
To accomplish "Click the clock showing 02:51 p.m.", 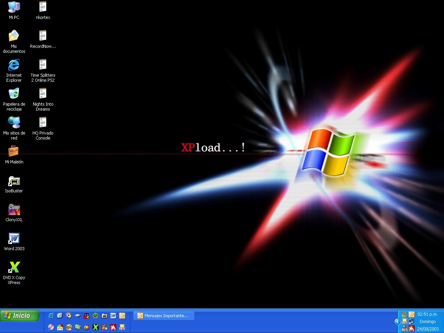I will pyautogui.click(x=427, y=314).
